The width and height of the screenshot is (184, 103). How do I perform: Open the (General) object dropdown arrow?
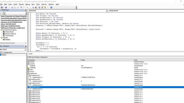(107, 11)
